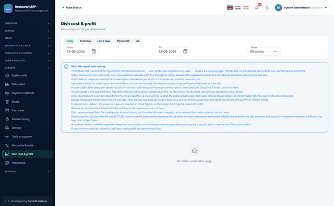Screen dimensions: 334x206
Task: Expand the Ingredients & Stock section
Action: pyautogui.click(x=27, y=46)
